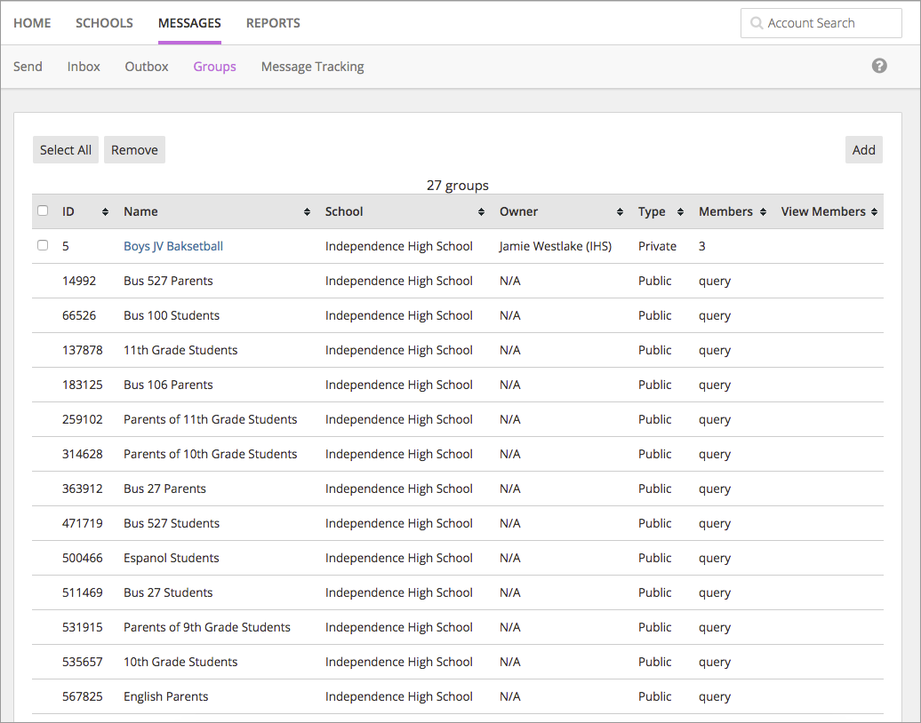
Task: Select the MESSAGES tab
Action: 189,23
